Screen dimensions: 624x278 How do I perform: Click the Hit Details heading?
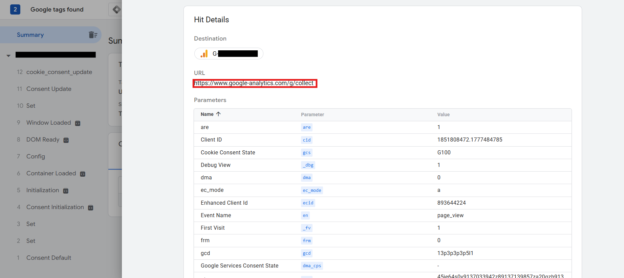pyautogui.click(x=211, y=20)
